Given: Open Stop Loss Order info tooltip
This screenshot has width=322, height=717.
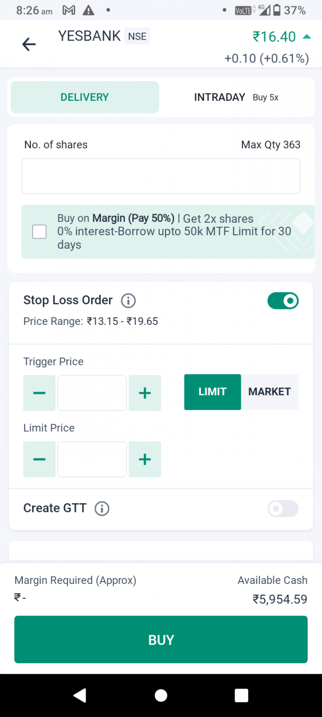Looking at the screenshot, I should click(128, 301).
